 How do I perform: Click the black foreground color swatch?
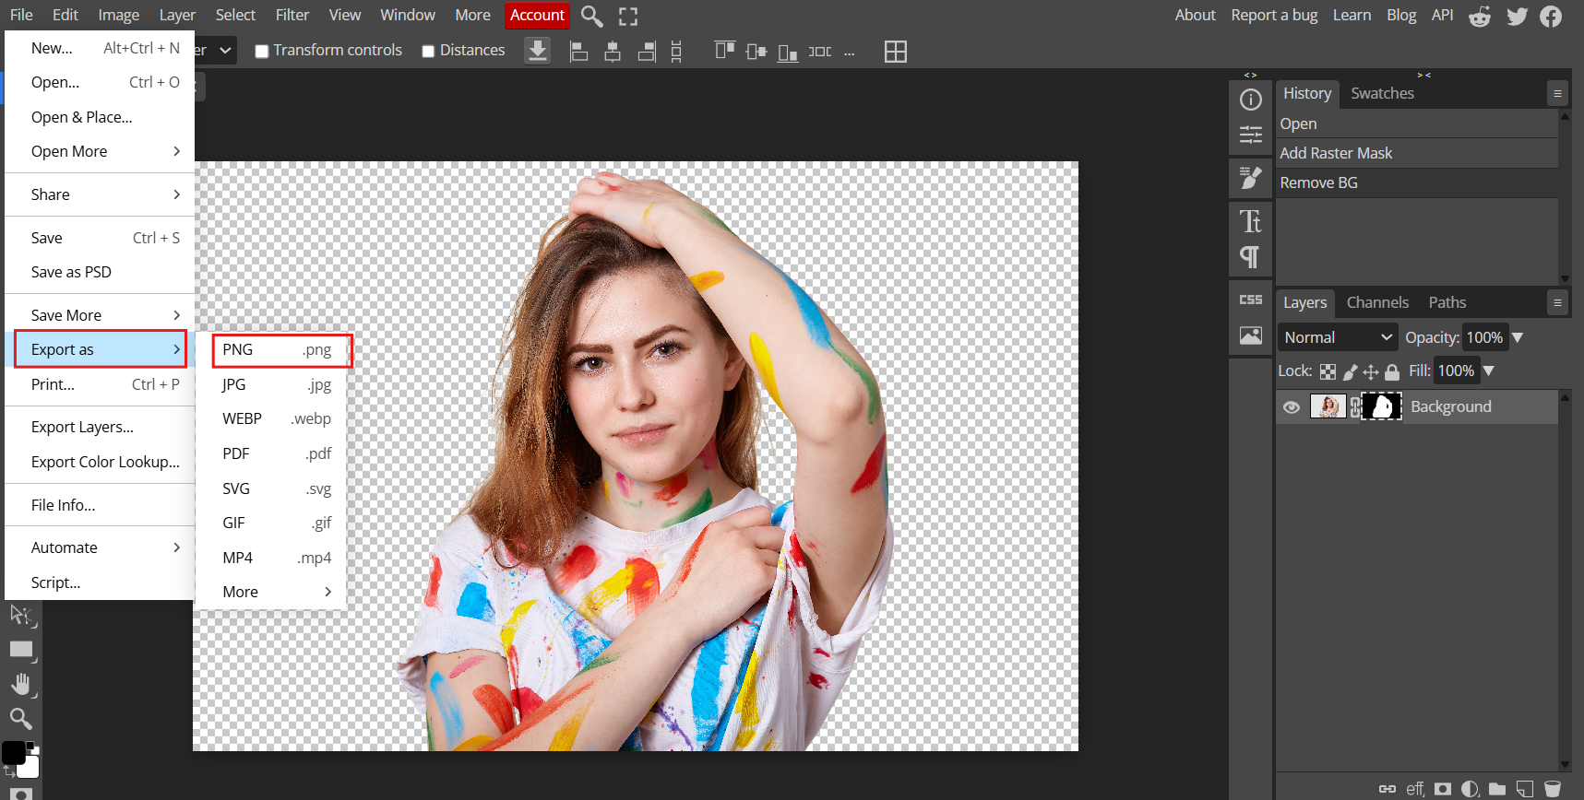click(x=13, y=752)
